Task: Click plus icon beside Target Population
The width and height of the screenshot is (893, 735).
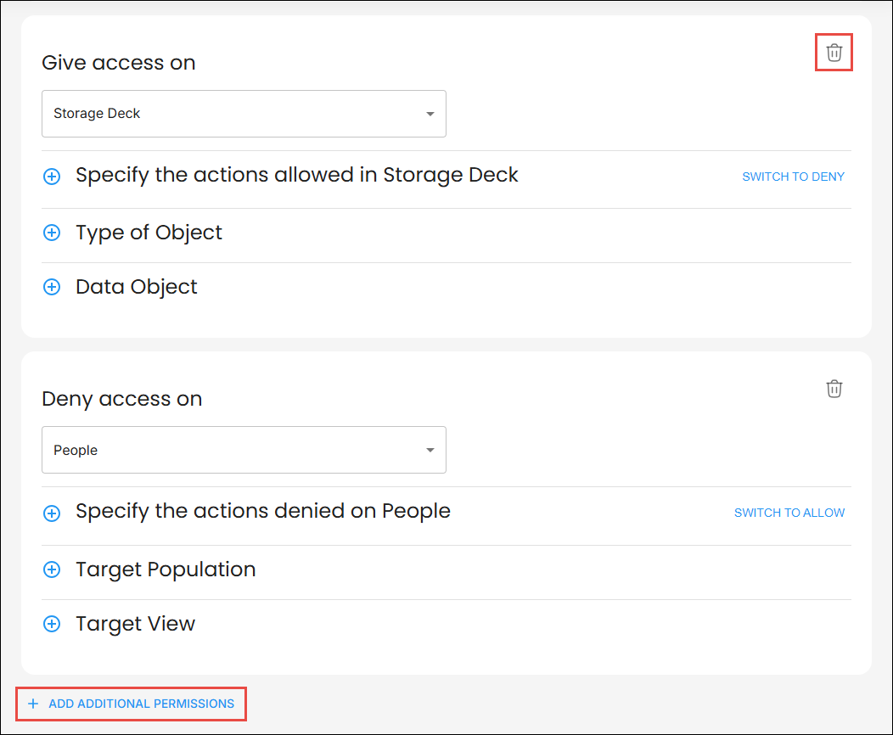Action: (x=52, y=569)
